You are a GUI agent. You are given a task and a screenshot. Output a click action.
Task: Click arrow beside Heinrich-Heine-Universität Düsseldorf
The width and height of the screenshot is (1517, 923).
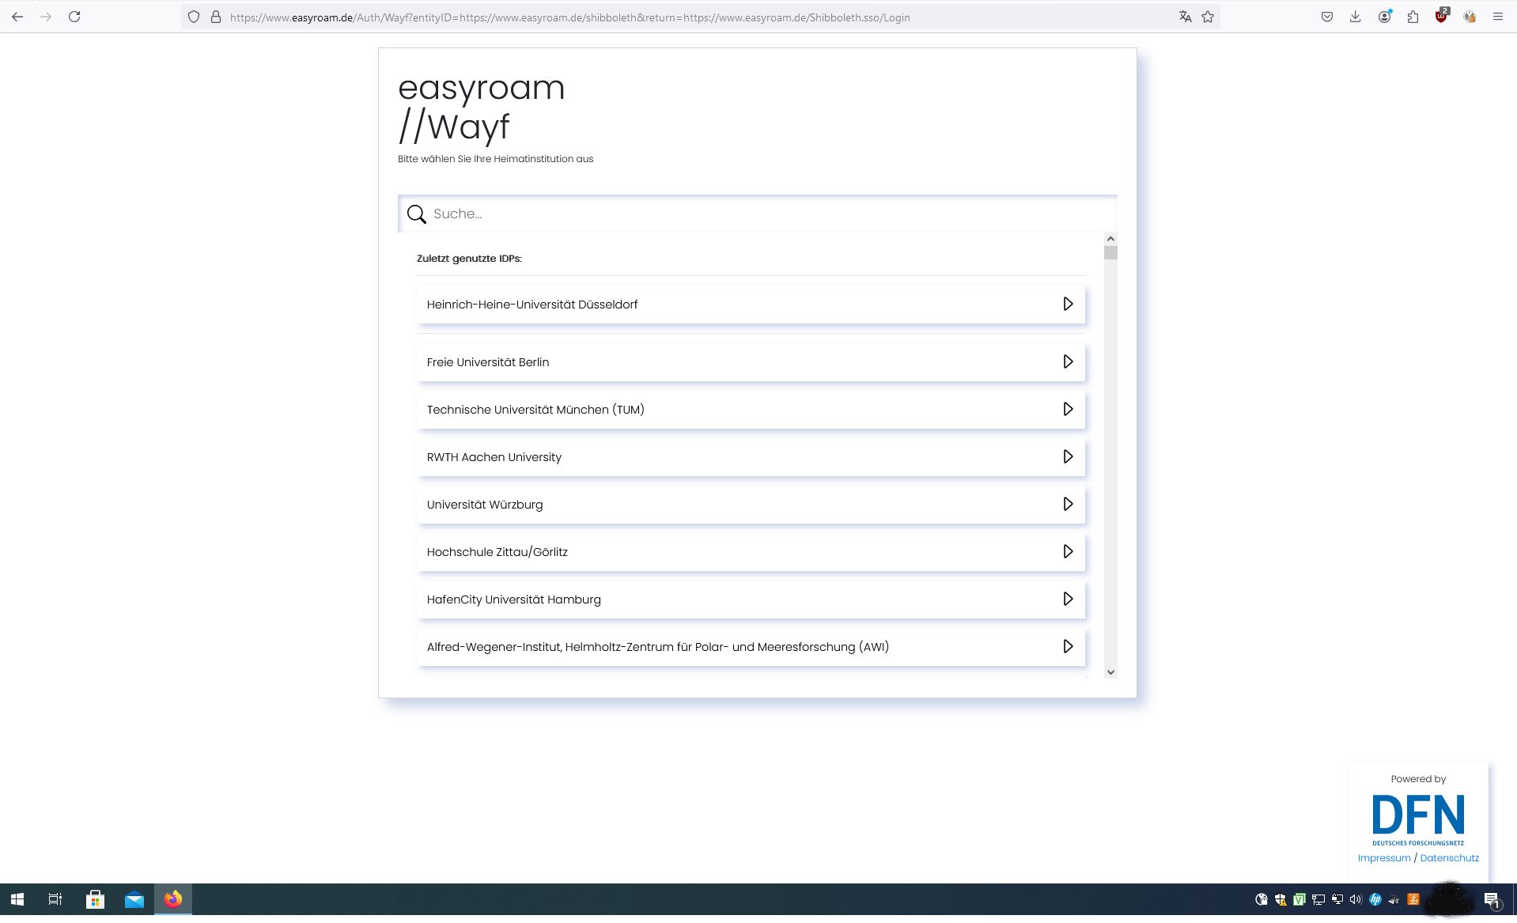1068,304
